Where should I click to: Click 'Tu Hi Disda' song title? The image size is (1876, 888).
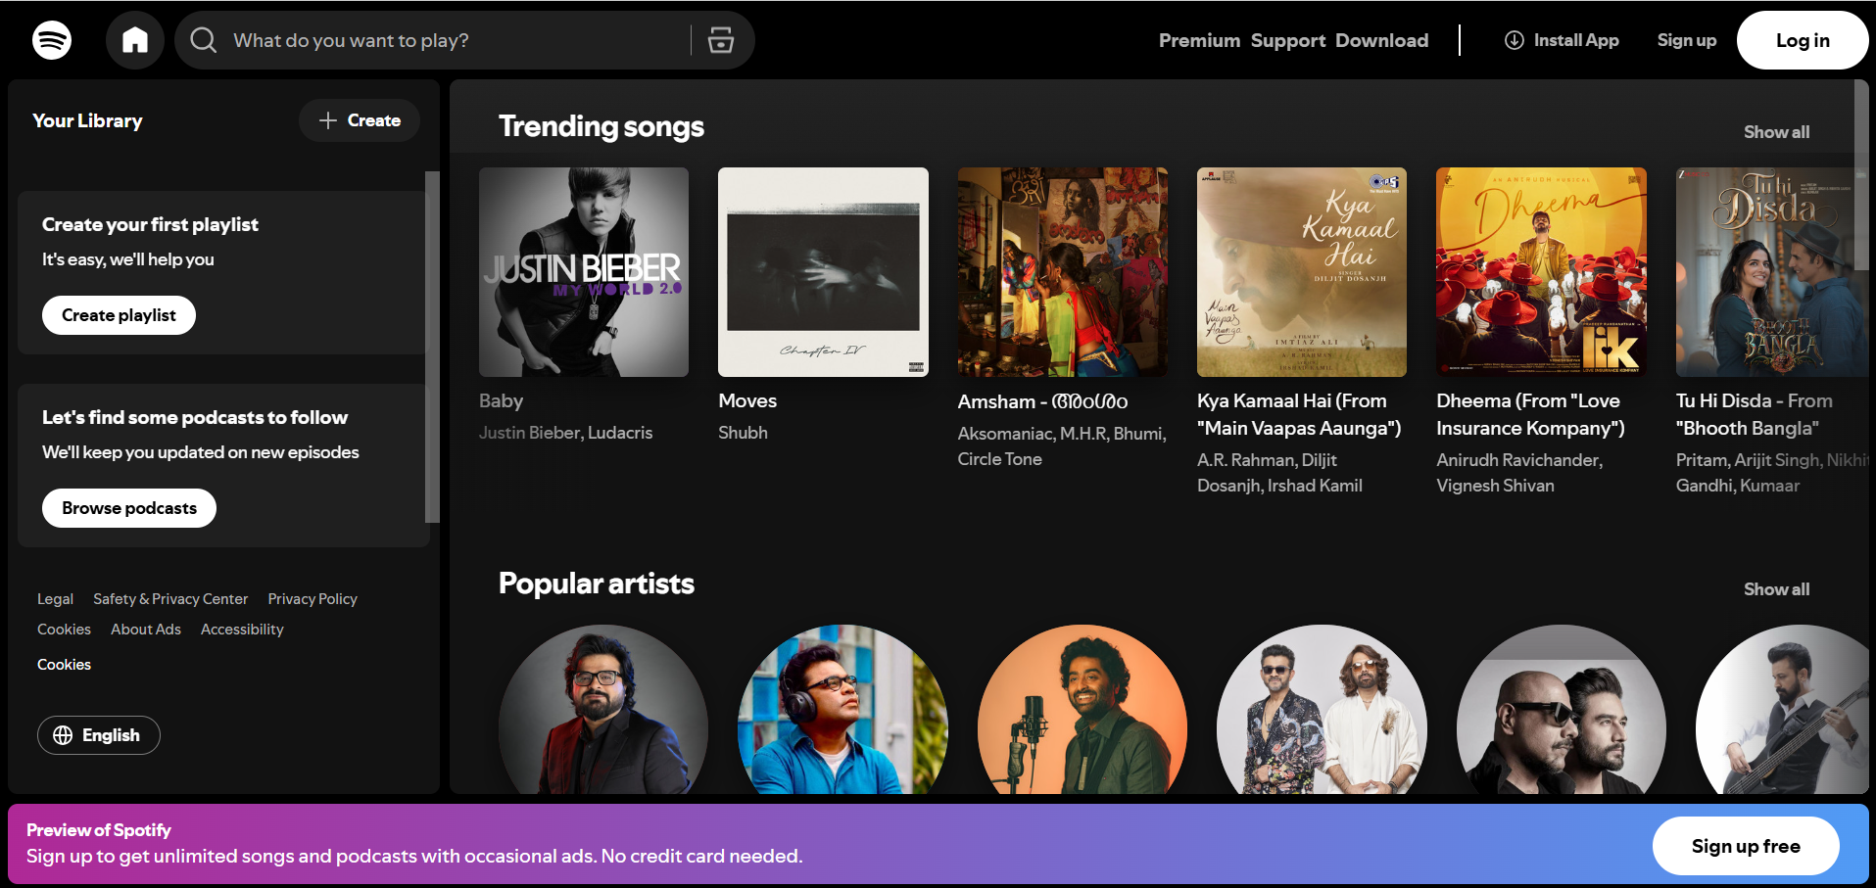1754,414
